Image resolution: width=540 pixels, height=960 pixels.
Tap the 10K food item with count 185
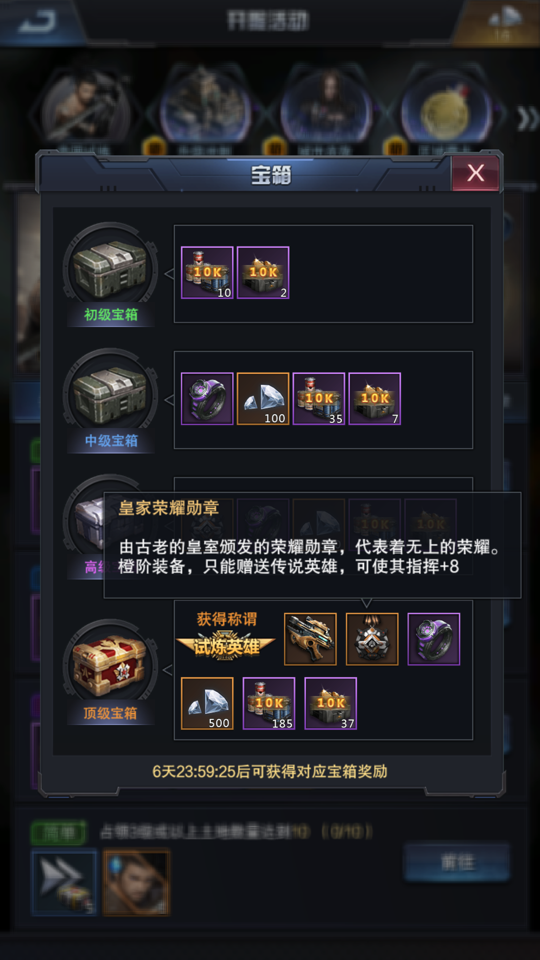(x=269, y=703)
